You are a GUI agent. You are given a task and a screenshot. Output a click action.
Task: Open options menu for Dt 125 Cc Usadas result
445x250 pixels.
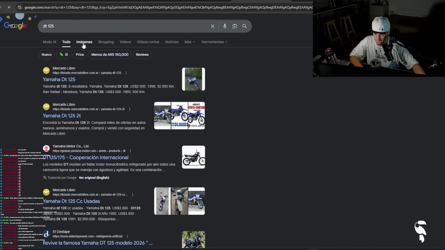pos(132,195)
